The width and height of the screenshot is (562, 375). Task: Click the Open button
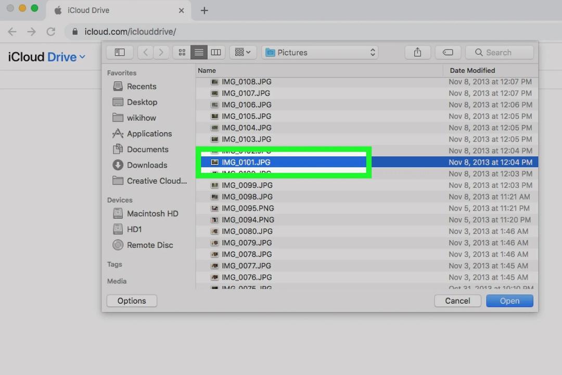click(509, 301)
